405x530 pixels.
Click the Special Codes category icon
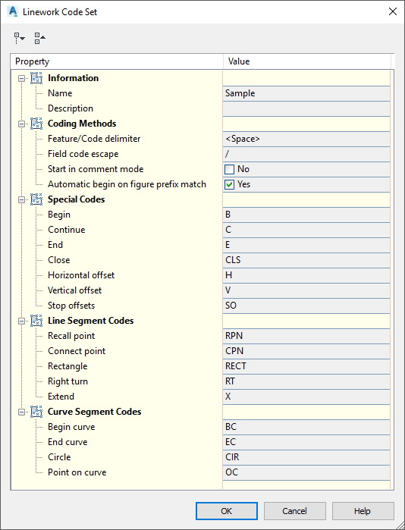(36, 199)
